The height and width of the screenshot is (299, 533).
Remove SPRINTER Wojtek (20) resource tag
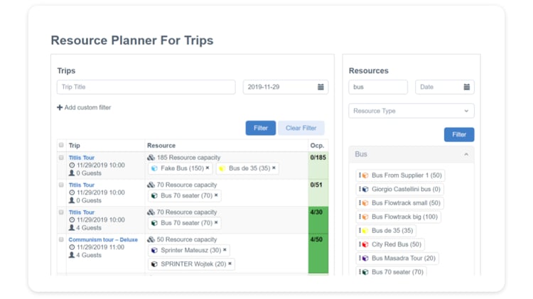pos(230,264)
